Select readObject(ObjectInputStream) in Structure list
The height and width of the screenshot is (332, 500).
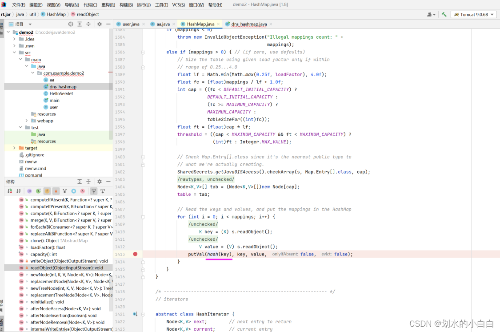[x=67, y=268]
